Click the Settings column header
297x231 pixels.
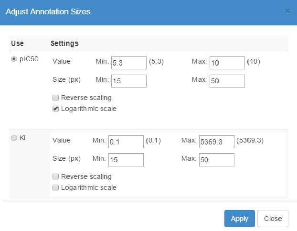coord(64,44)
